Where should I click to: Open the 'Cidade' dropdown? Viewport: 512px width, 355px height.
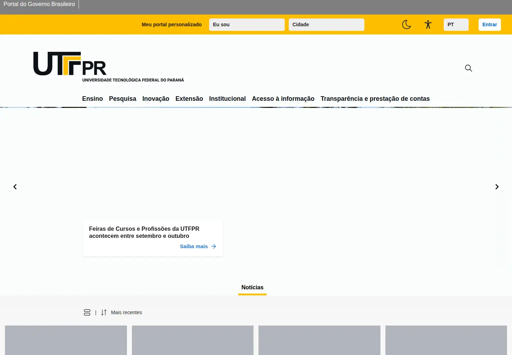pos(326,24)
